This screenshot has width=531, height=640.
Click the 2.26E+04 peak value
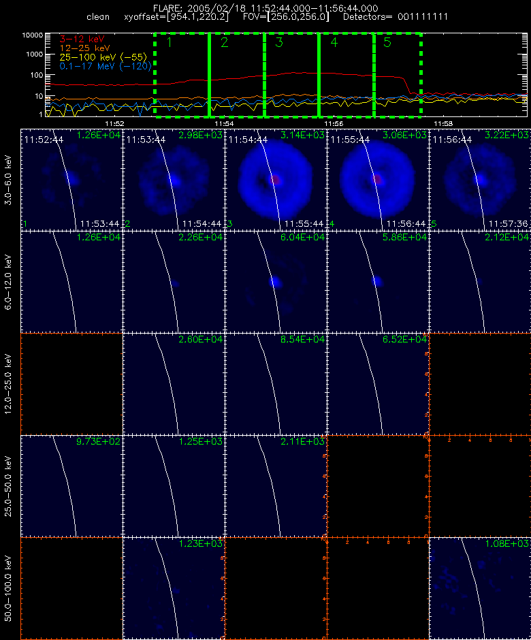click(x=200, y=237)
